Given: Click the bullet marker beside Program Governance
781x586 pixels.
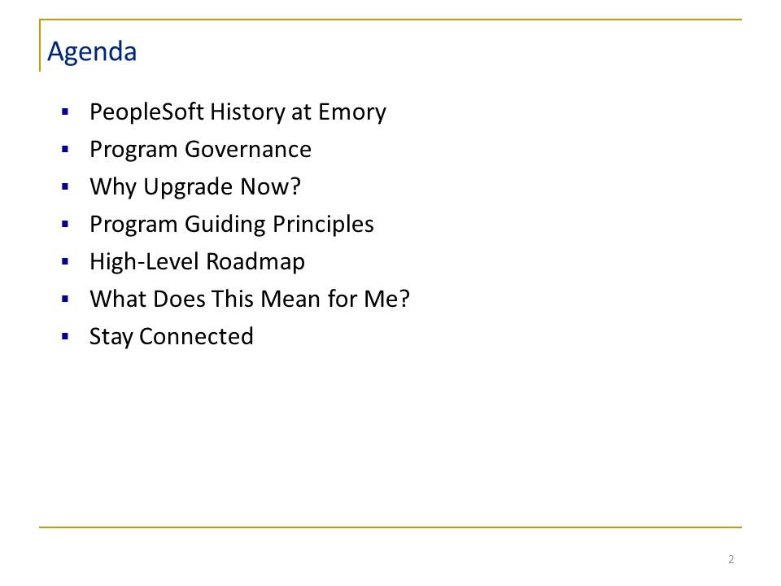Looking at the screenshot, I should pyautogui.click(x=65, y=149).
